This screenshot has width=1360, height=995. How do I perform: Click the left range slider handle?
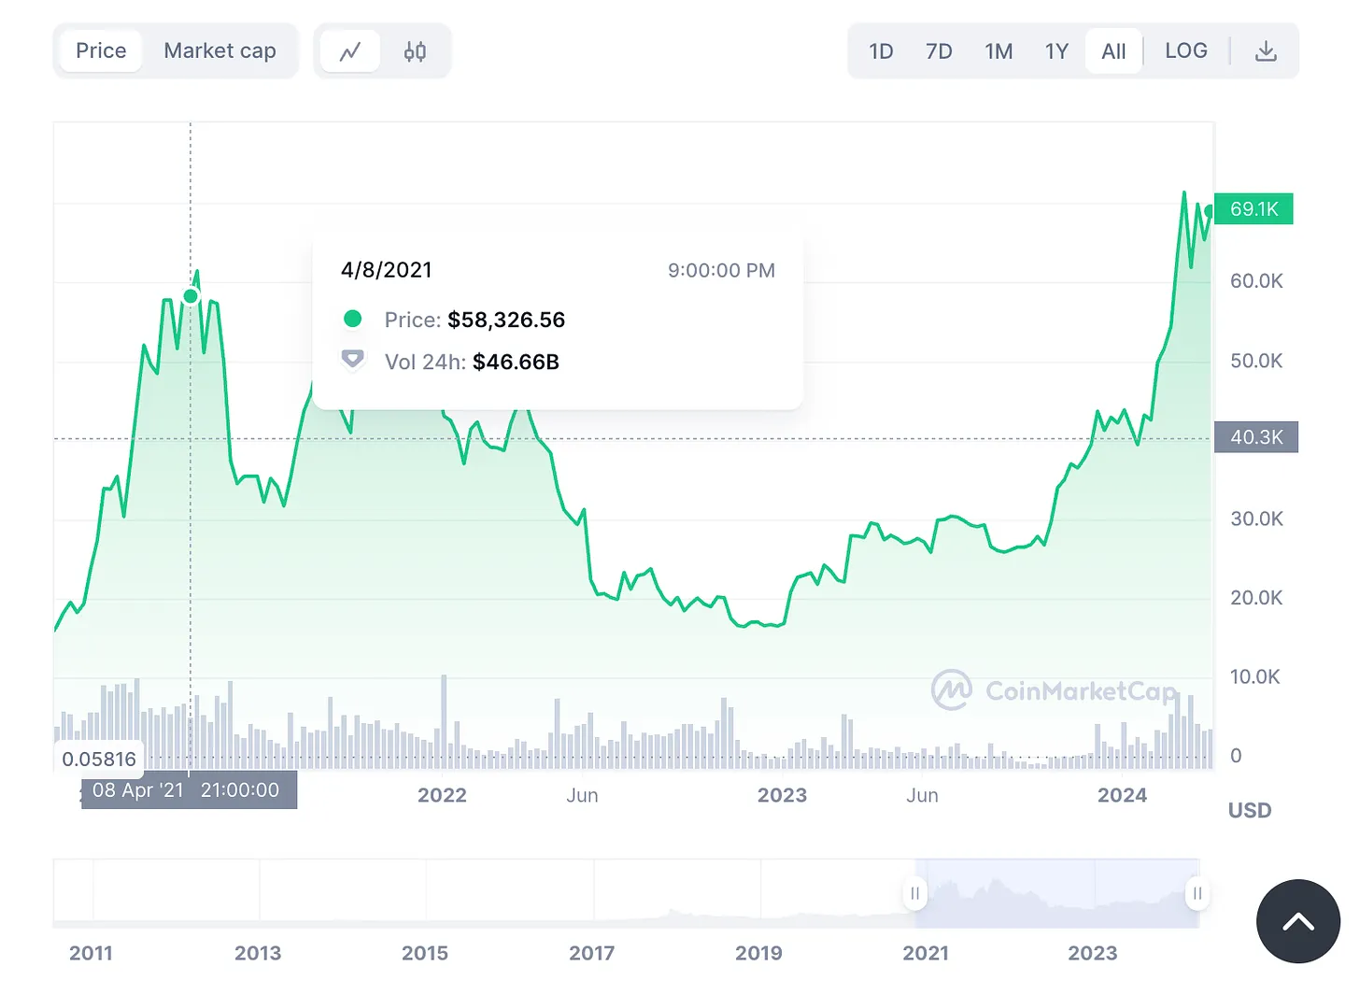pyautogui.click(x=914, y=893)
